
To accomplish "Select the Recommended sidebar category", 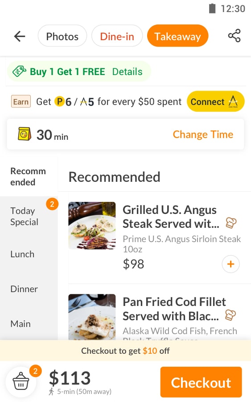I will 29,176.
